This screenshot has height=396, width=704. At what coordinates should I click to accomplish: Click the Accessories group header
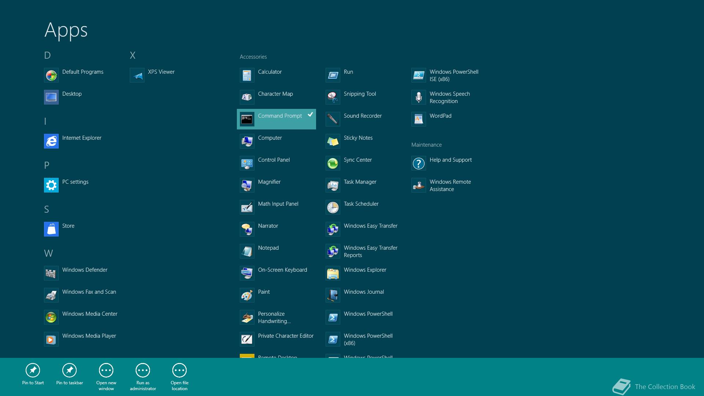point(253,57)
